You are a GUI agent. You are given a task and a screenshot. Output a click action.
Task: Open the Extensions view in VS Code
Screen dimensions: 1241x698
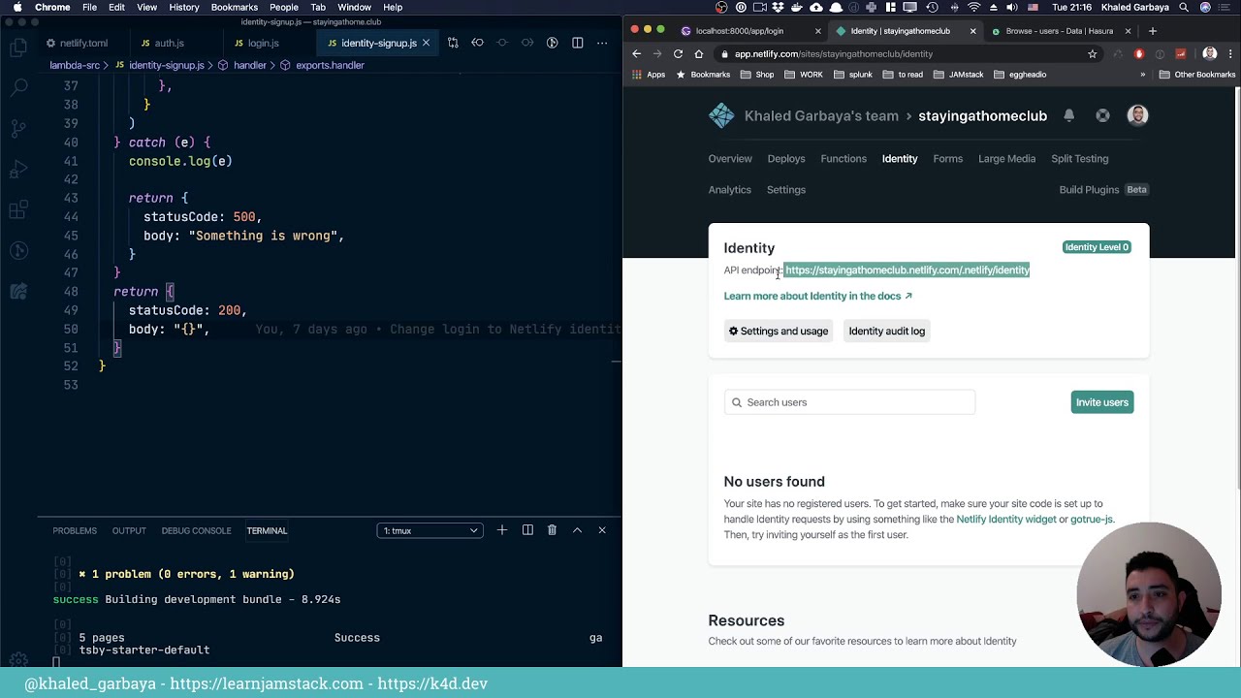[x=18, y=209]
